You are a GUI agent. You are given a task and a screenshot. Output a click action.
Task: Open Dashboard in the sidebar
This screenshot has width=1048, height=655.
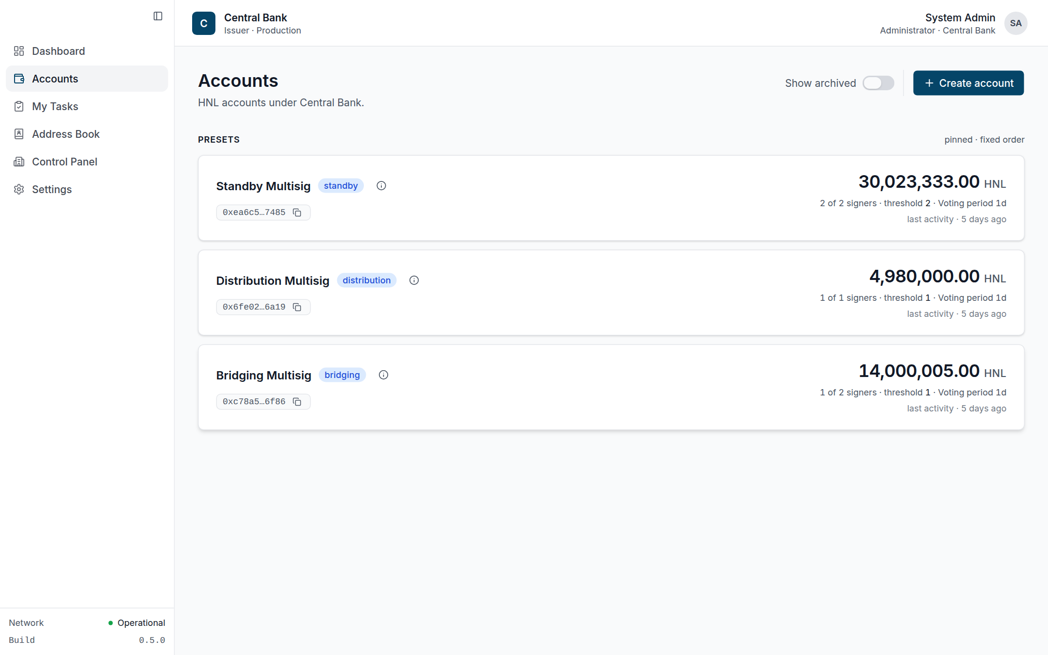click(87, 51)
